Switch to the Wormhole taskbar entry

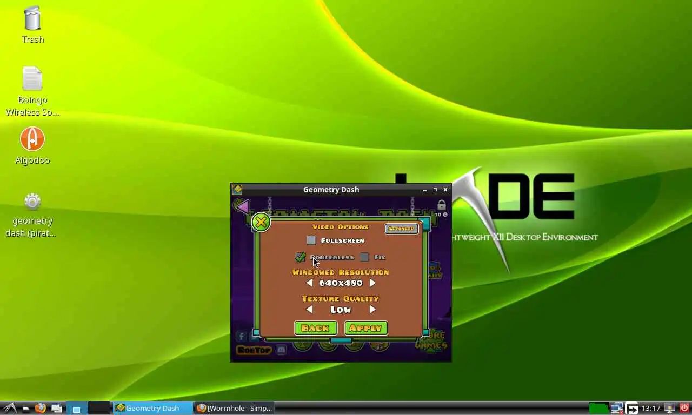pos(235,408)
